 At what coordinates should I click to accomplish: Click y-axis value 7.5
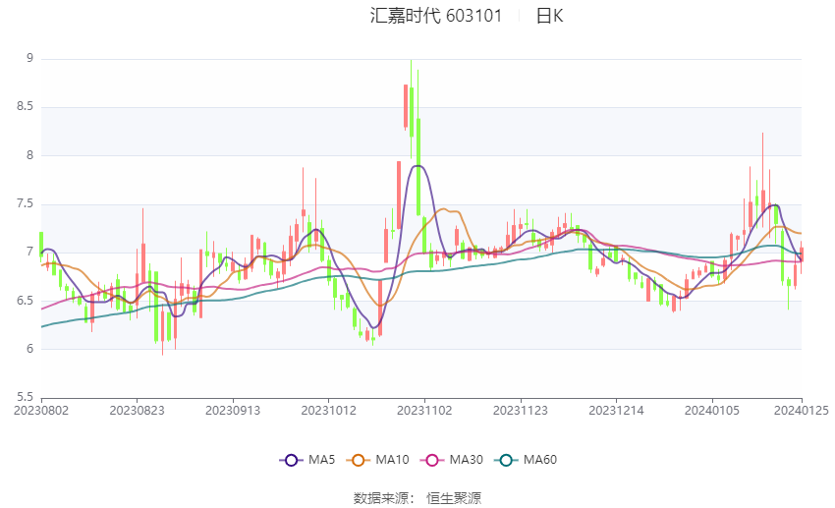click(25, 204)
